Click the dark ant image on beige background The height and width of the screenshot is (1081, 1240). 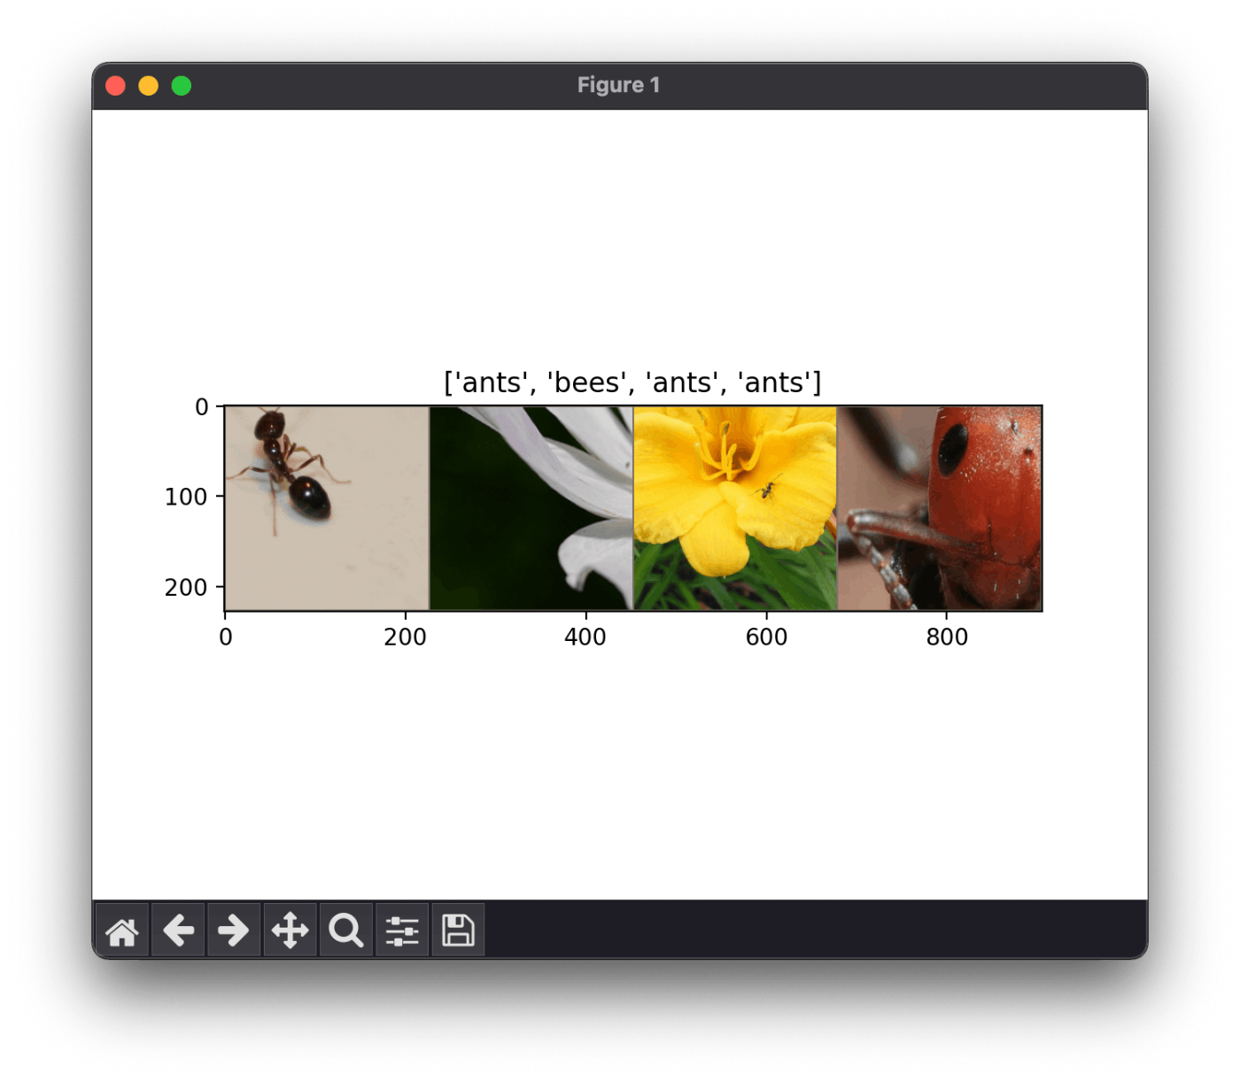point(327,508)
